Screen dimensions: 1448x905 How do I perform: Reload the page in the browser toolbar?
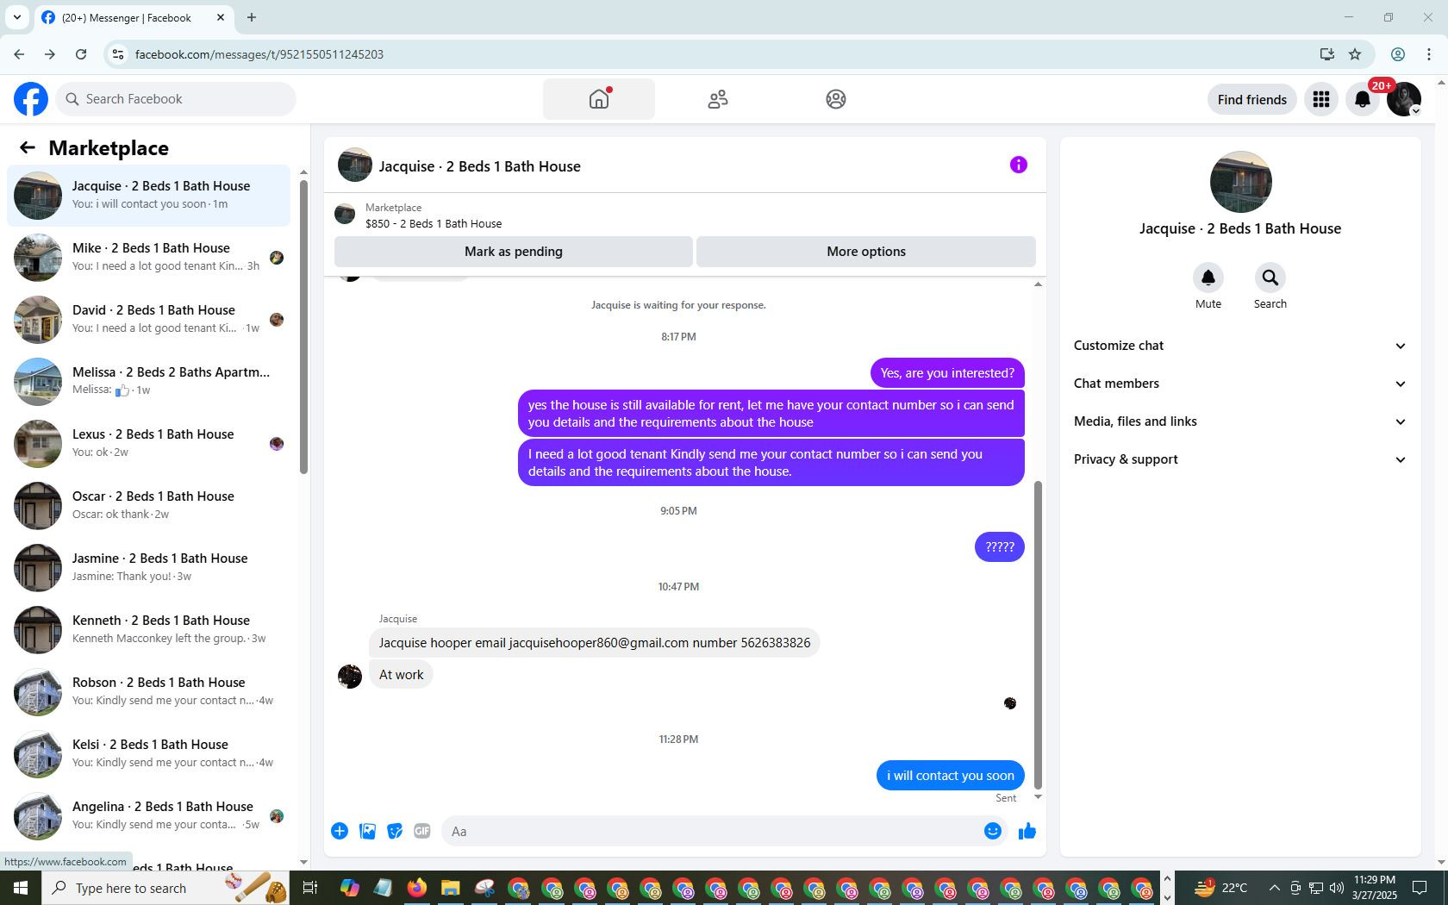coord(81,54)
